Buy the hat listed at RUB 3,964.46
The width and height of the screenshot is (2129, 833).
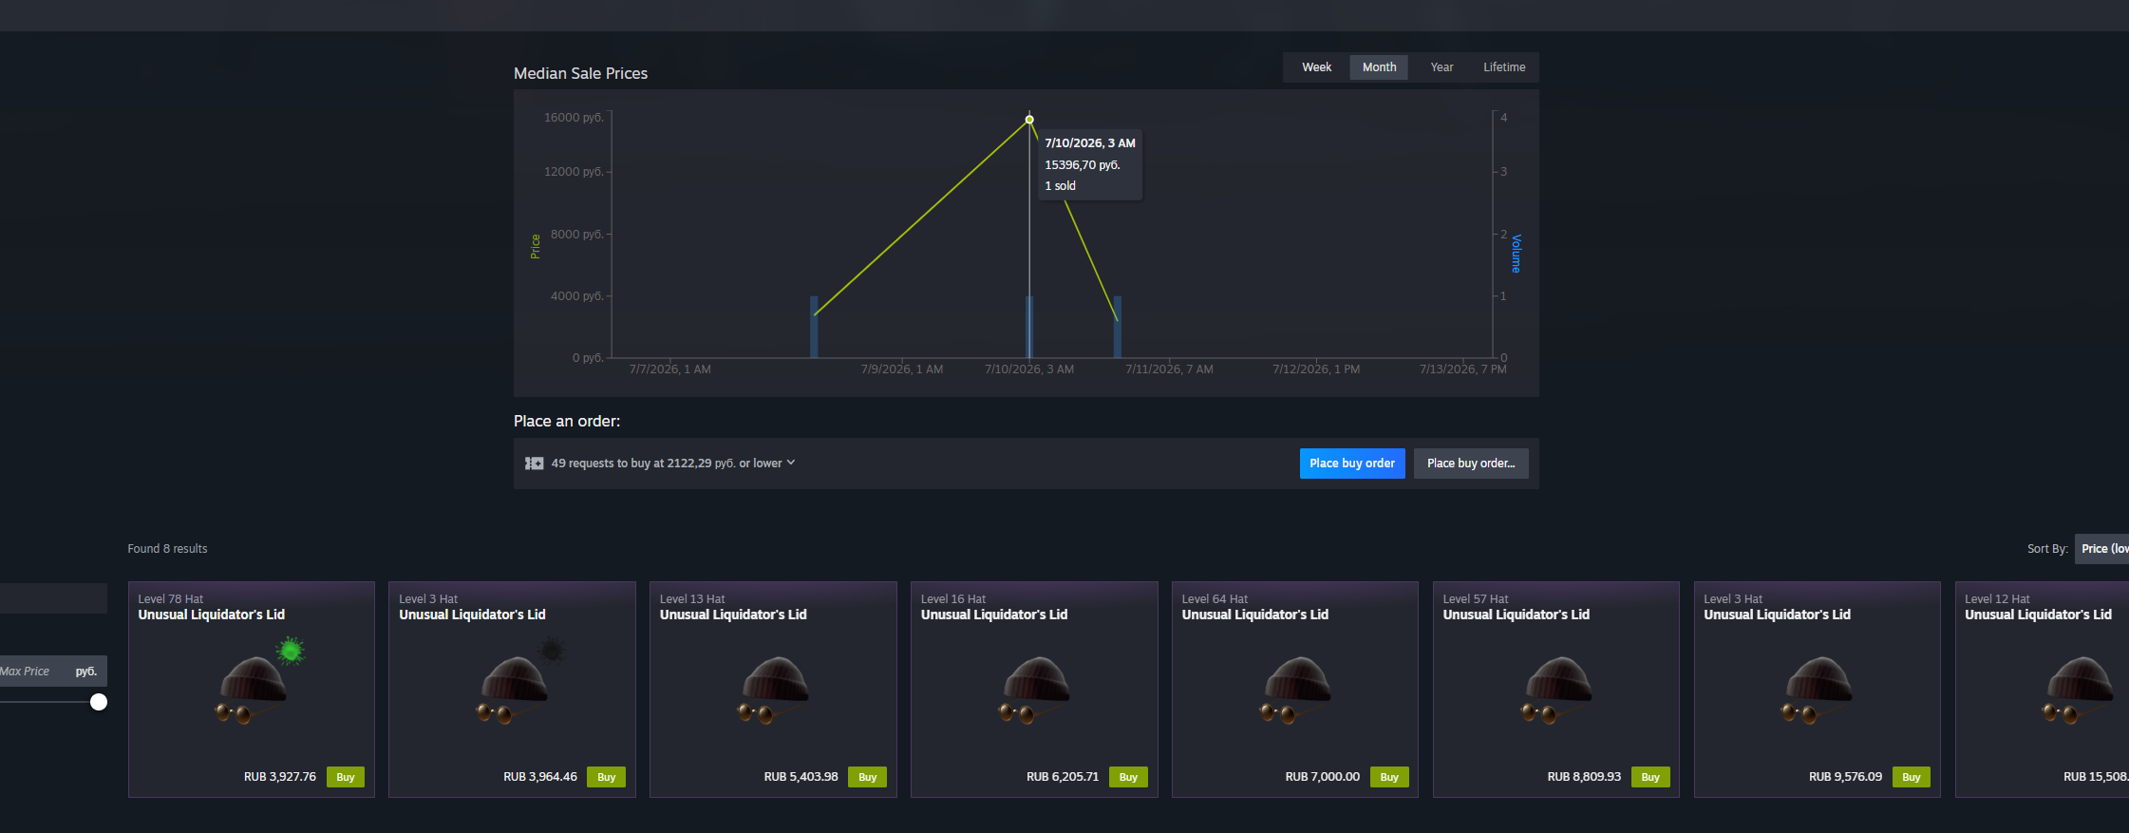[x=607, y=777]
